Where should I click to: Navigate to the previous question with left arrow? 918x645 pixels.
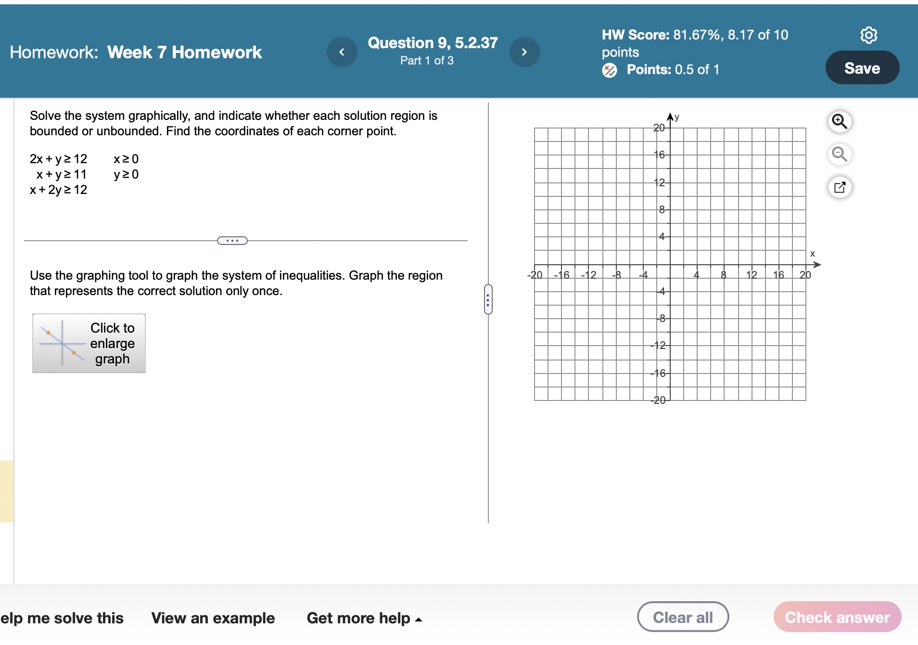[342, 52]
